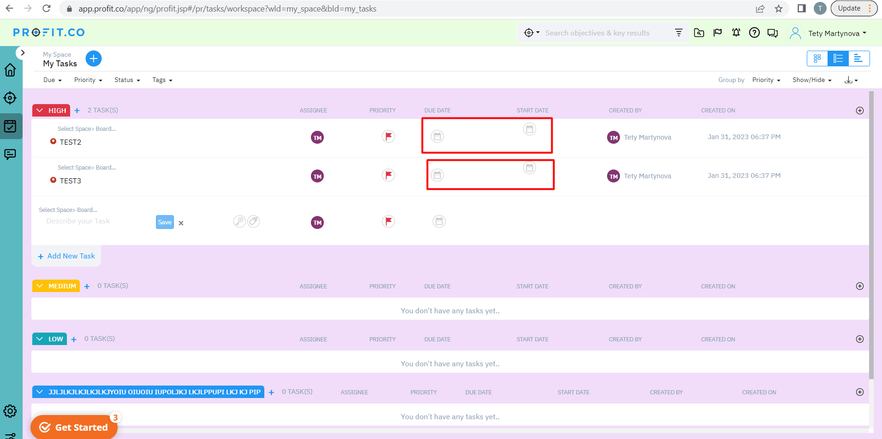Change the priority flag of TEST2
Image resolution: width=882 pixels, height=439 pixels.
coord(388,136)
